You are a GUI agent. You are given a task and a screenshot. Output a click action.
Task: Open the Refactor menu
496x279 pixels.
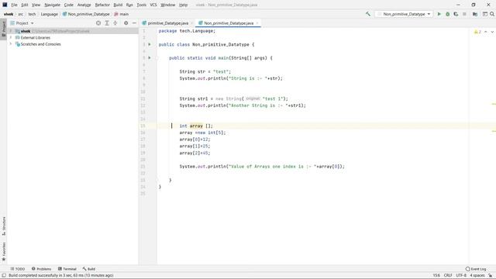tap(102, 5)
